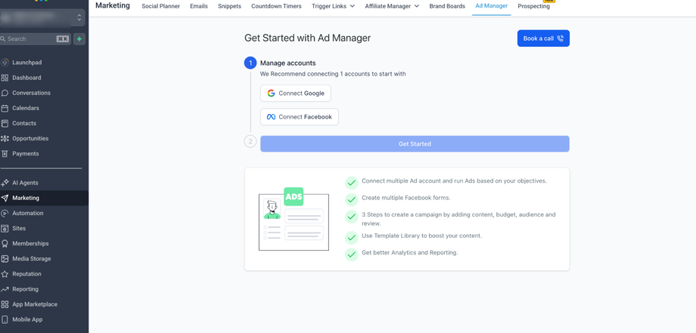696x333 pixels.
Task: Open the Brand Boards tab
Action: pos(447,6)
